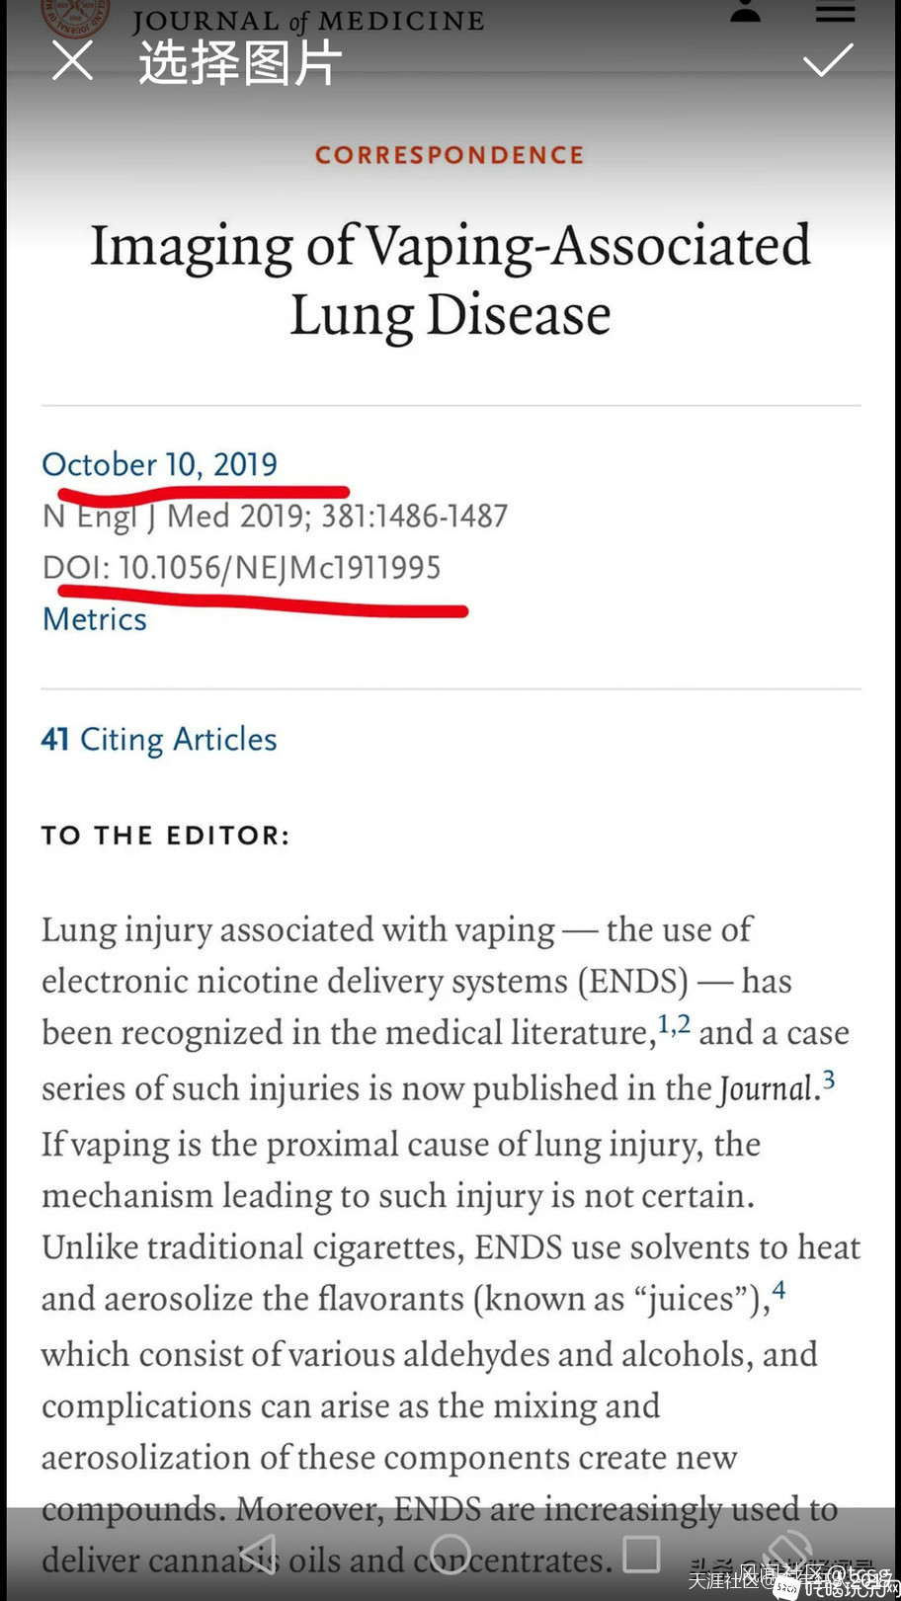Open the hamburger menu icon

coord(835,11)
